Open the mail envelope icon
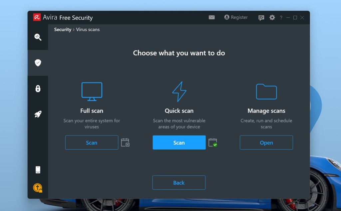The image size is (341, 211). pyautogui.click(x=211, y=17)
